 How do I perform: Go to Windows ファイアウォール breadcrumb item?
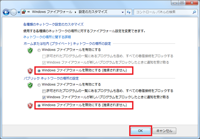click(x=52, y=12)
